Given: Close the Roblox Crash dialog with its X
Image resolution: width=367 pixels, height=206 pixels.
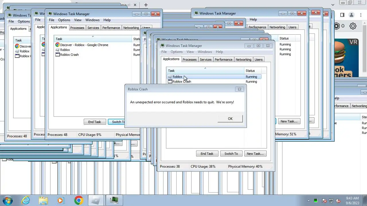Looking at the screenshot, I should [x=239, y=89].
